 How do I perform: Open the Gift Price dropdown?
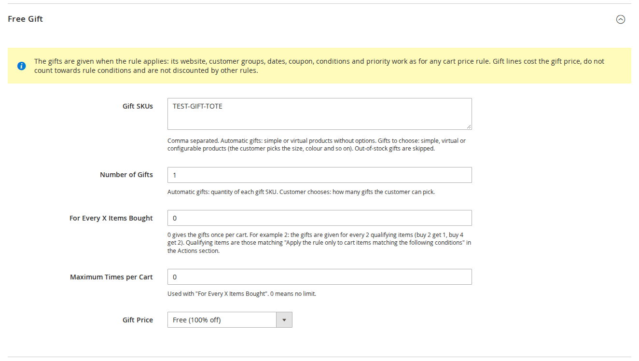pyautogui.click(x=230, y=320)
